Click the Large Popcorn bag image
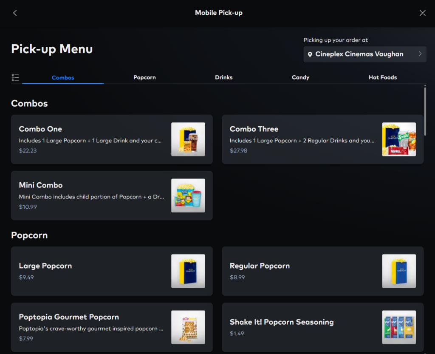435x354 pixels. click(x=188, y=271)
